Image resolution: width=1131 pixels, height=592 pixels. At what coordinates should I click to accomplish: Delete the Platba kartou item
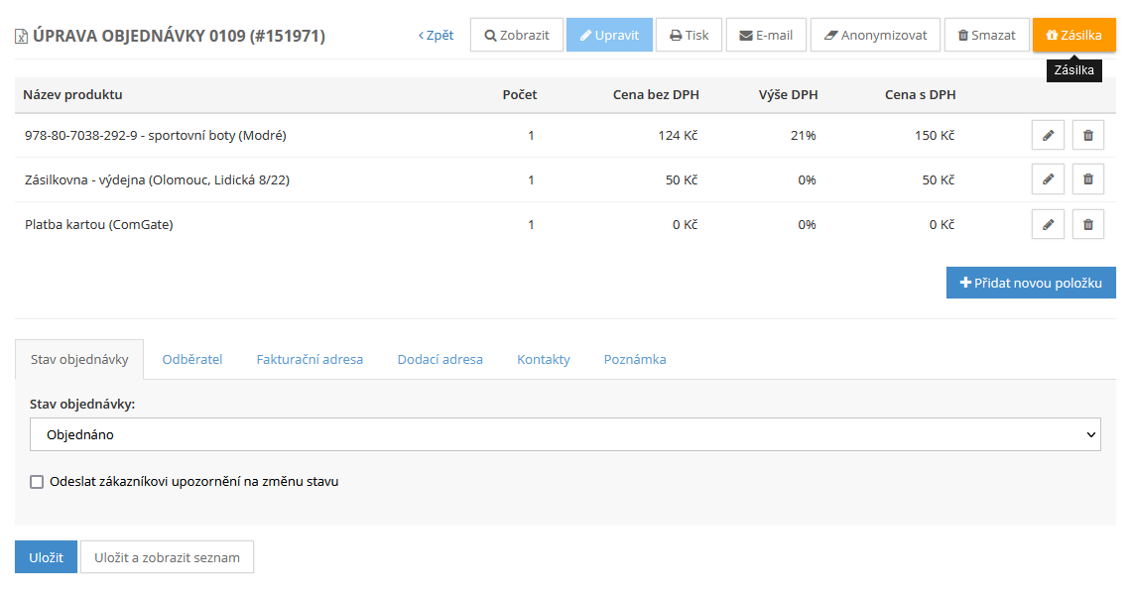1087,224
